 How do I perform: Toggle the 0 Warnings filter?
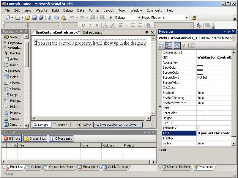[x=35, y=138]
